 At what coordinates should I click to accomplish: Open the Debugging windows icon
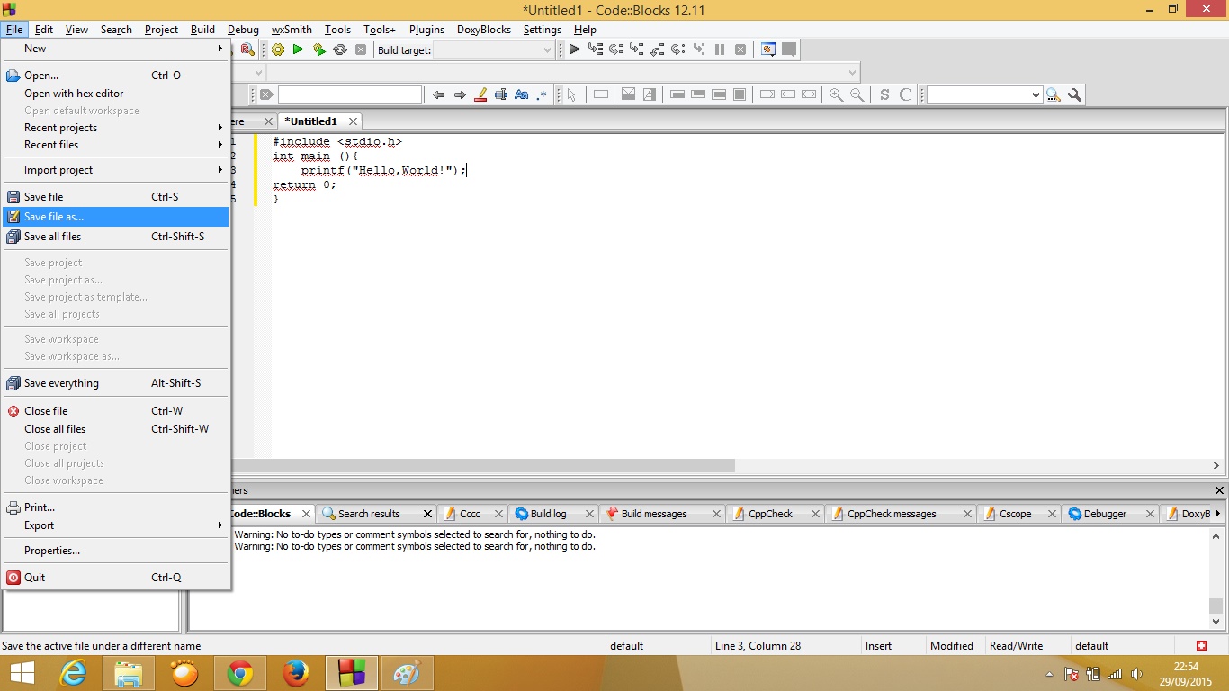768,49
